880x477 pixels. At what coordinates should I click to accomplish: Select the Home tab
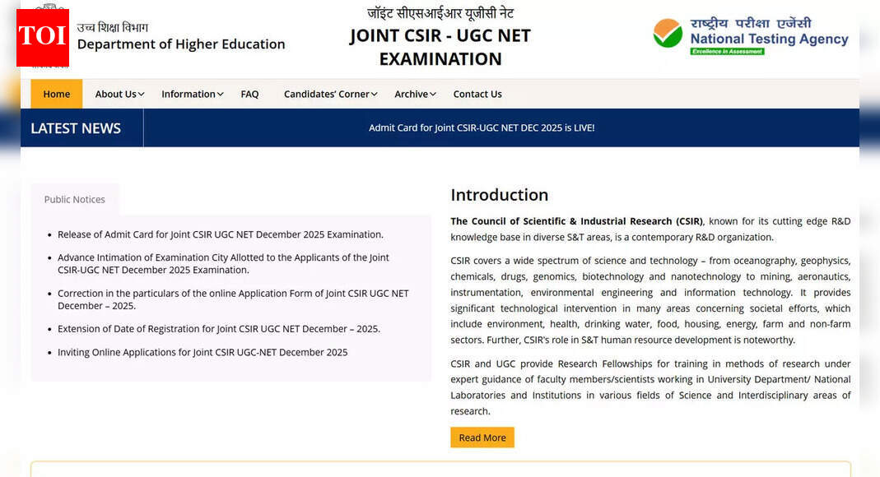coord(56,94)
